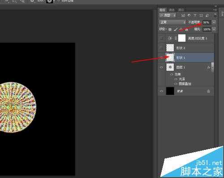Select the 图案叠加 effect entry
This screenshot has width=224, height=178.
click(185, 84)
